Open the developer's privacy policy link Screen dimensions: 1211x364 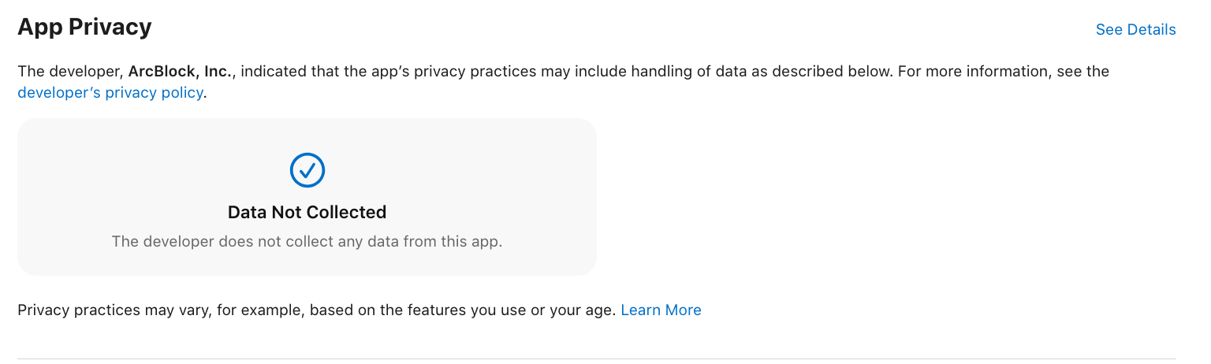(110, 92)
